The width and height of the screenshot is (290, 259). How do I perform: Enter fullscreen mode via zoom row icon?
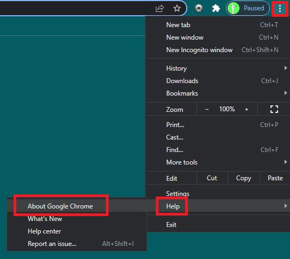tap(274, 109)
